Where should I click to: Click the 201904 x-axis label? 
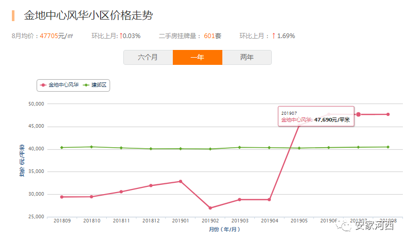(269, 221)
